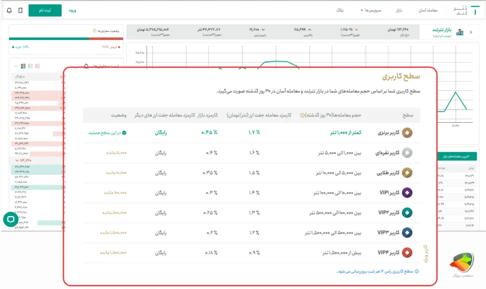Click the gold badge of کاربر طلایی
The height and width of the screenshot is (289, 486).
407,173
